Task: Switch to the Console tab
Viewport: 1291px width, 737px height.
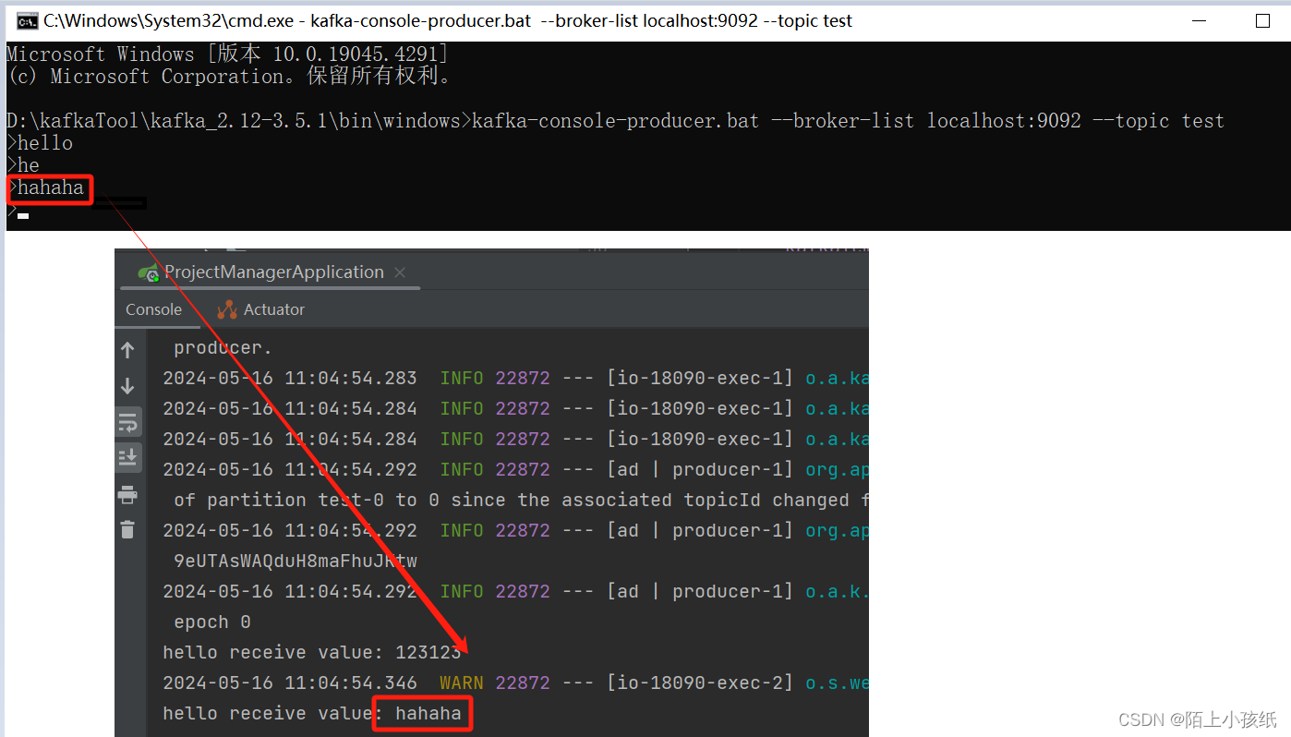Action: [x=153, y=309]
